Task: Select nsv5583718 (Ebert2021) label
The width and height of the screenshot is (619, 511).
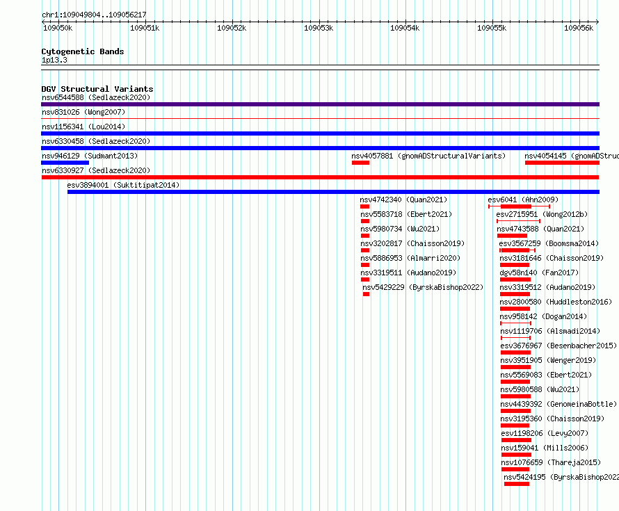Action: pos(406,214)
